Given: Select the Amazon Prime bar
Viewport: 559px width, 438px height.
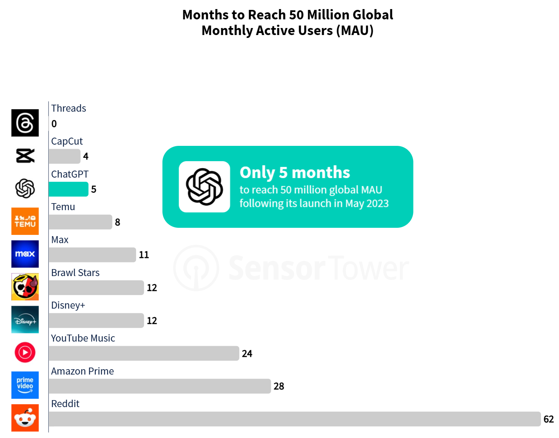Looking at the screenshot, I should [160, 386].
